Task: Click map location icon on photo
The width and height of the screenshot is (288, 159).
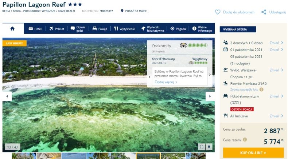Action: point(209,147)
